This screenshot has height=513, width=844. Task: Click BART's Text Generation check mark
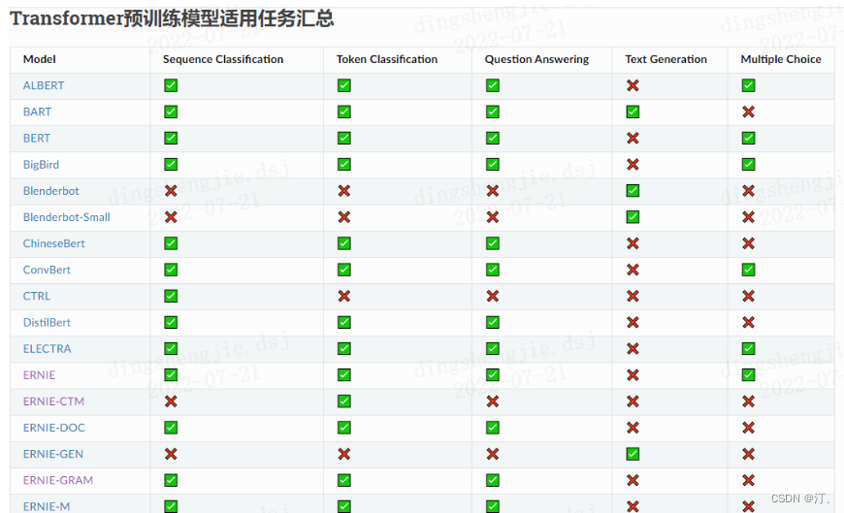tap(633, 112)
